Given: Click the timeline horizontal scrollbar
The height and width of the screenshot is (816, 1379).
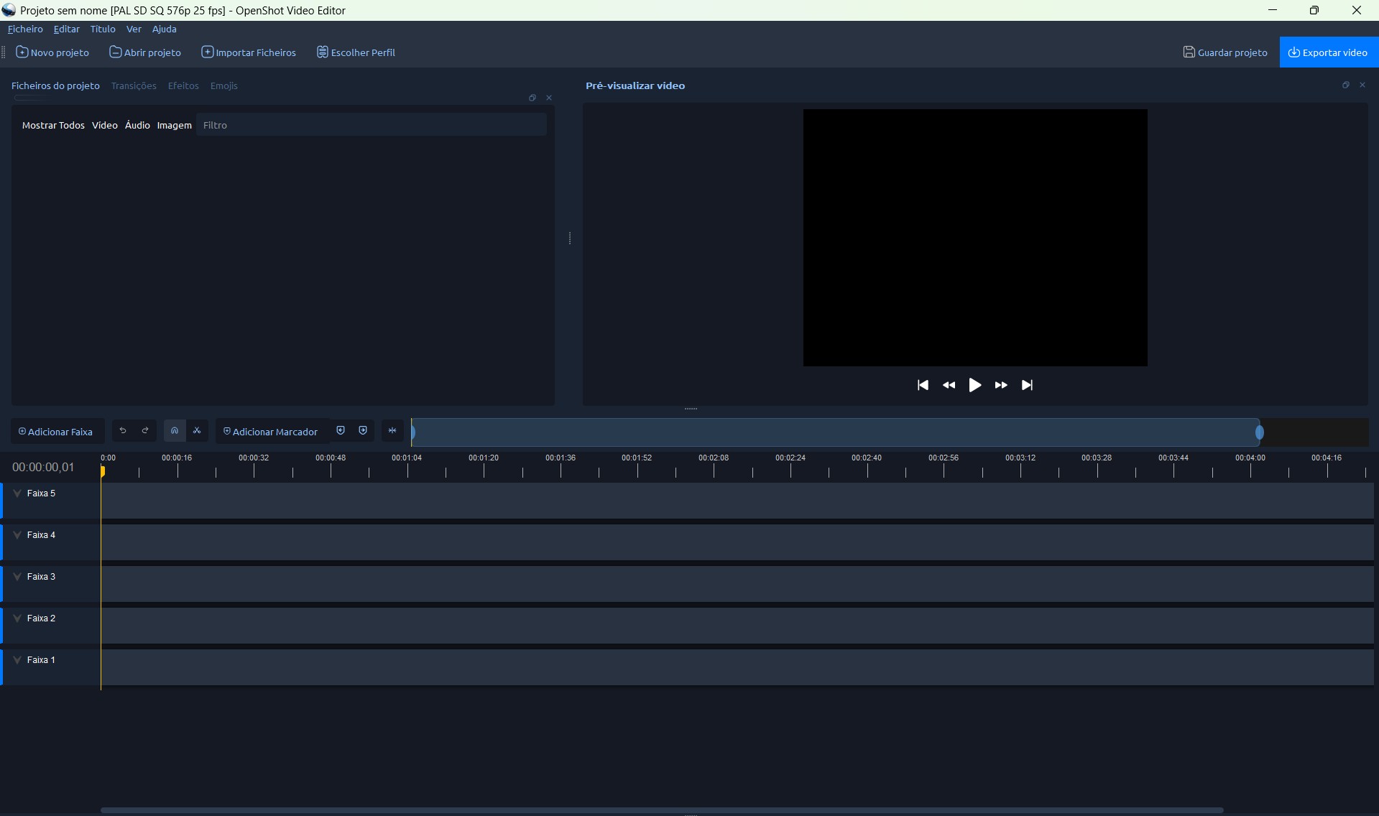Looking at the screenshot, I should tap(662, 810).
